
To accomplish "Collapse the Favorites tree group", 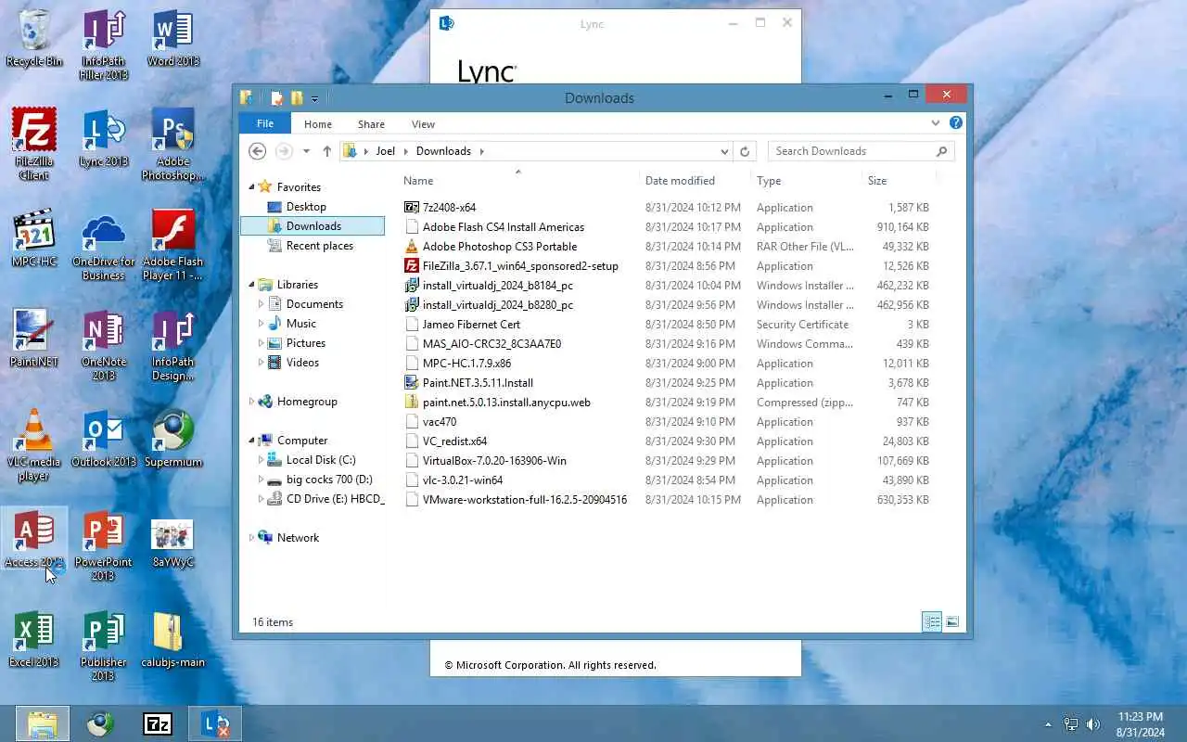I will click(251, 187).
